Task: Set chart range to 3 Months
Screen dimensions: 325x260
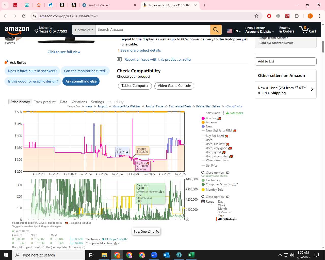Action: (x=224, y=212)
